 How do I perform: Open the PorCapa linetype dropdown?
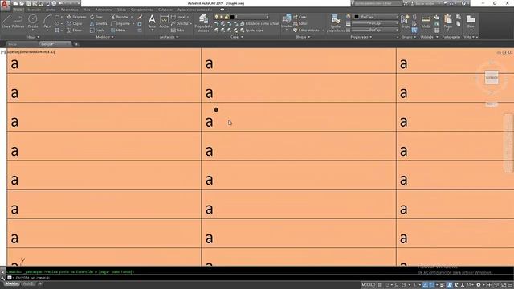(376, 31)
